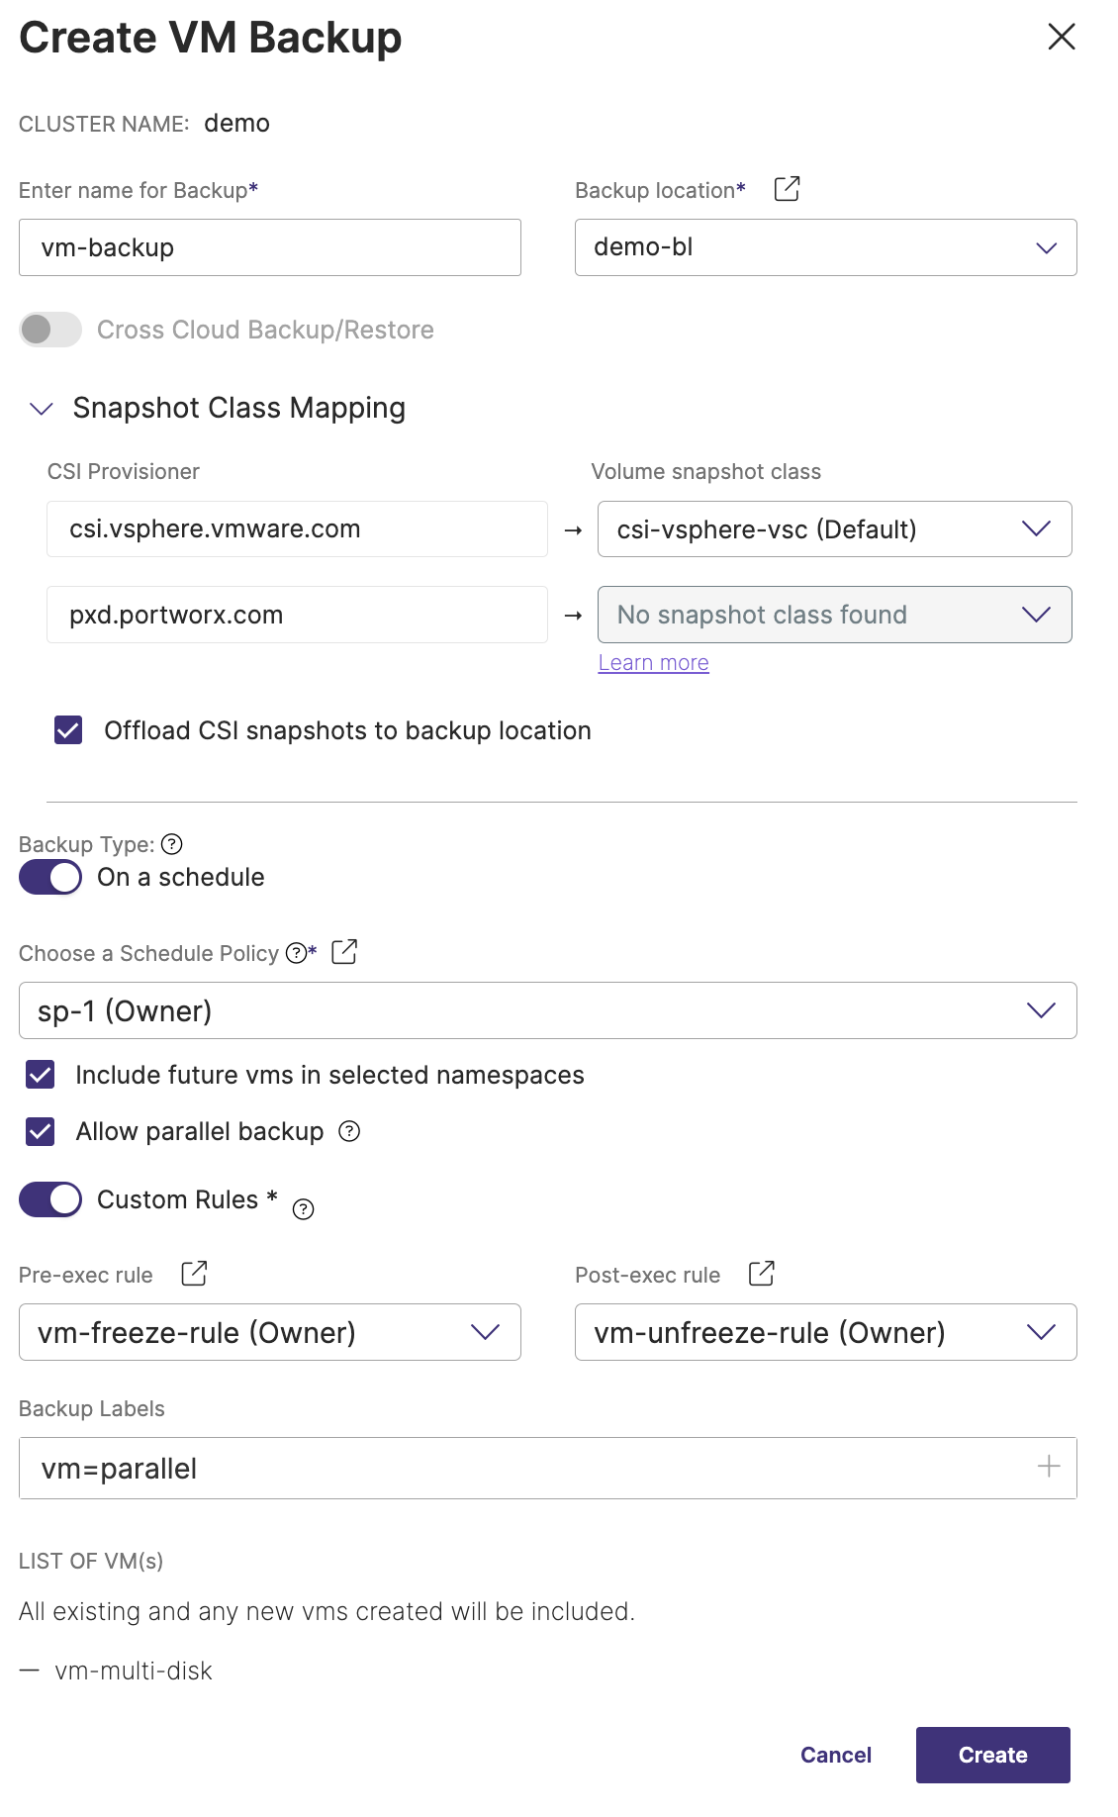Click the backup name input field

[269, 247]
